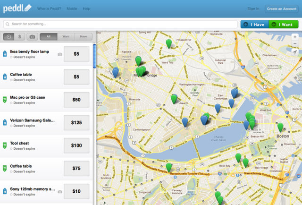Click the Sign in link
The width and height of the screenshot is (302, 205).
[x=253, y=9]
